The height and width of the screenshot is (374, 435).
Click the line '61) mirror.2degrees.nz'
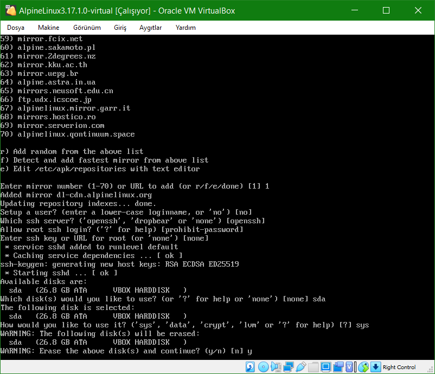click(48, 56)
